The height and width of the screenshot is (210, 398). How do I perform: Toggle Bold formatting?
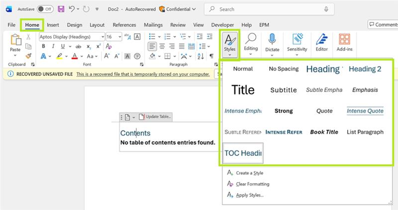click(x=43, y=46)
